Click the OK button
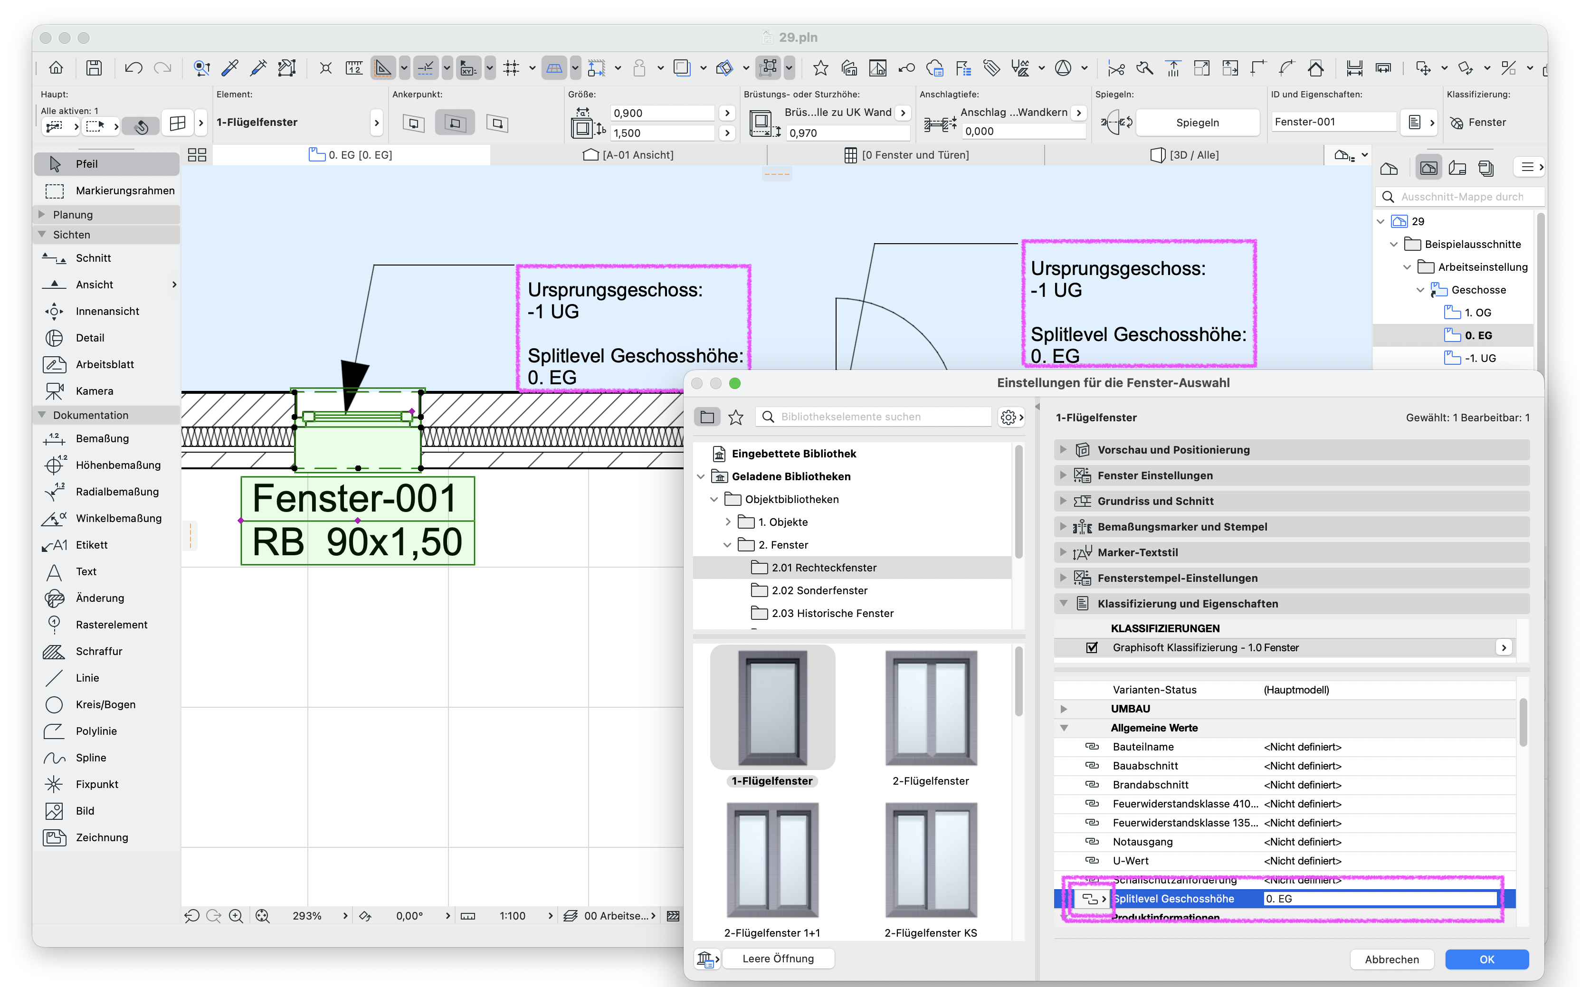This screenshot has height=987, width=1580. click(x=1486, y=959)
